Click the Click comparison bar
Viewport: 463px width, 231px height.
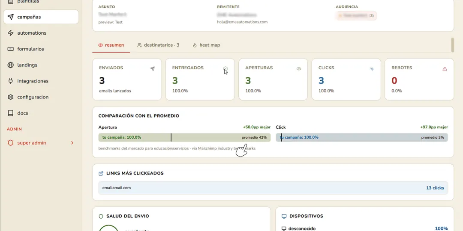pos(362,137)
